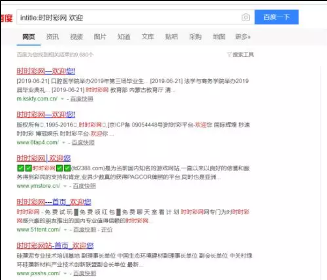
Task: Click 评价 link for www.51tent.com
Action: pos(107,230)
